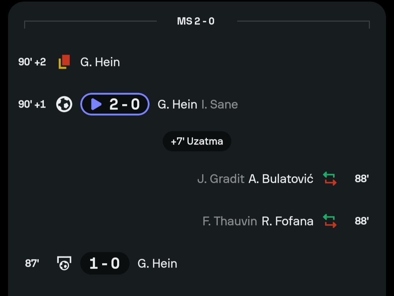Open R. Fofana player profile
Image resolution: width=394 pixels, height=296 pixels.
[x=287, y=221]
